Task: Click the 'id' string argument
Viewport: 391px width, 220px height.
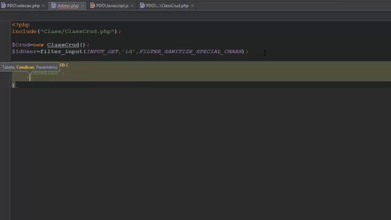Action: (x=129, y=51)
